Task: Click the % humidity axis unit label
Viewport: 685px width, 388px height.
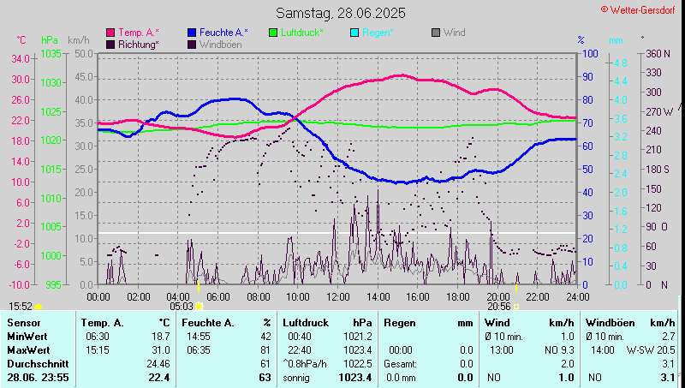Action: [581, 40]
